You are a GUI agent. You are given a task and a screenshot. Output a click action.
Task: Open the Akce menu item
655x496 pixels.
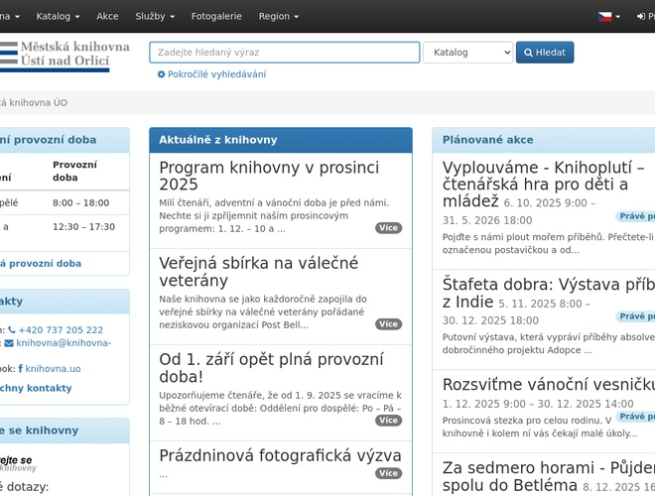[107, 17]
